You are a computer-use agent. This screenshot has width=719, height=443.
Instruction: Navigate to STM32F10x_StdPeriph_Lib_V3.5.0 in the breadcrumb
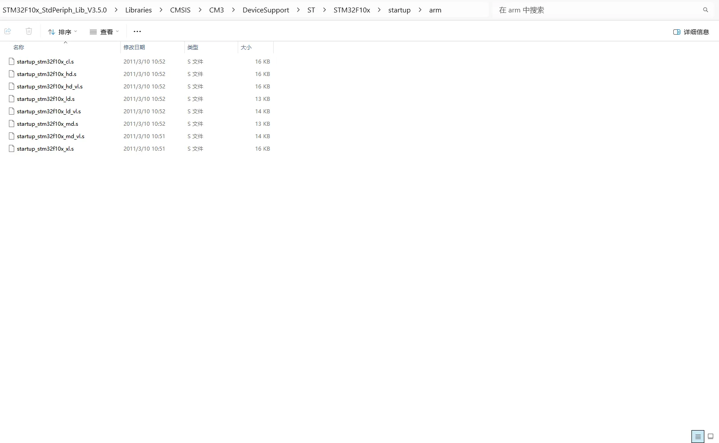coord(55,10)
